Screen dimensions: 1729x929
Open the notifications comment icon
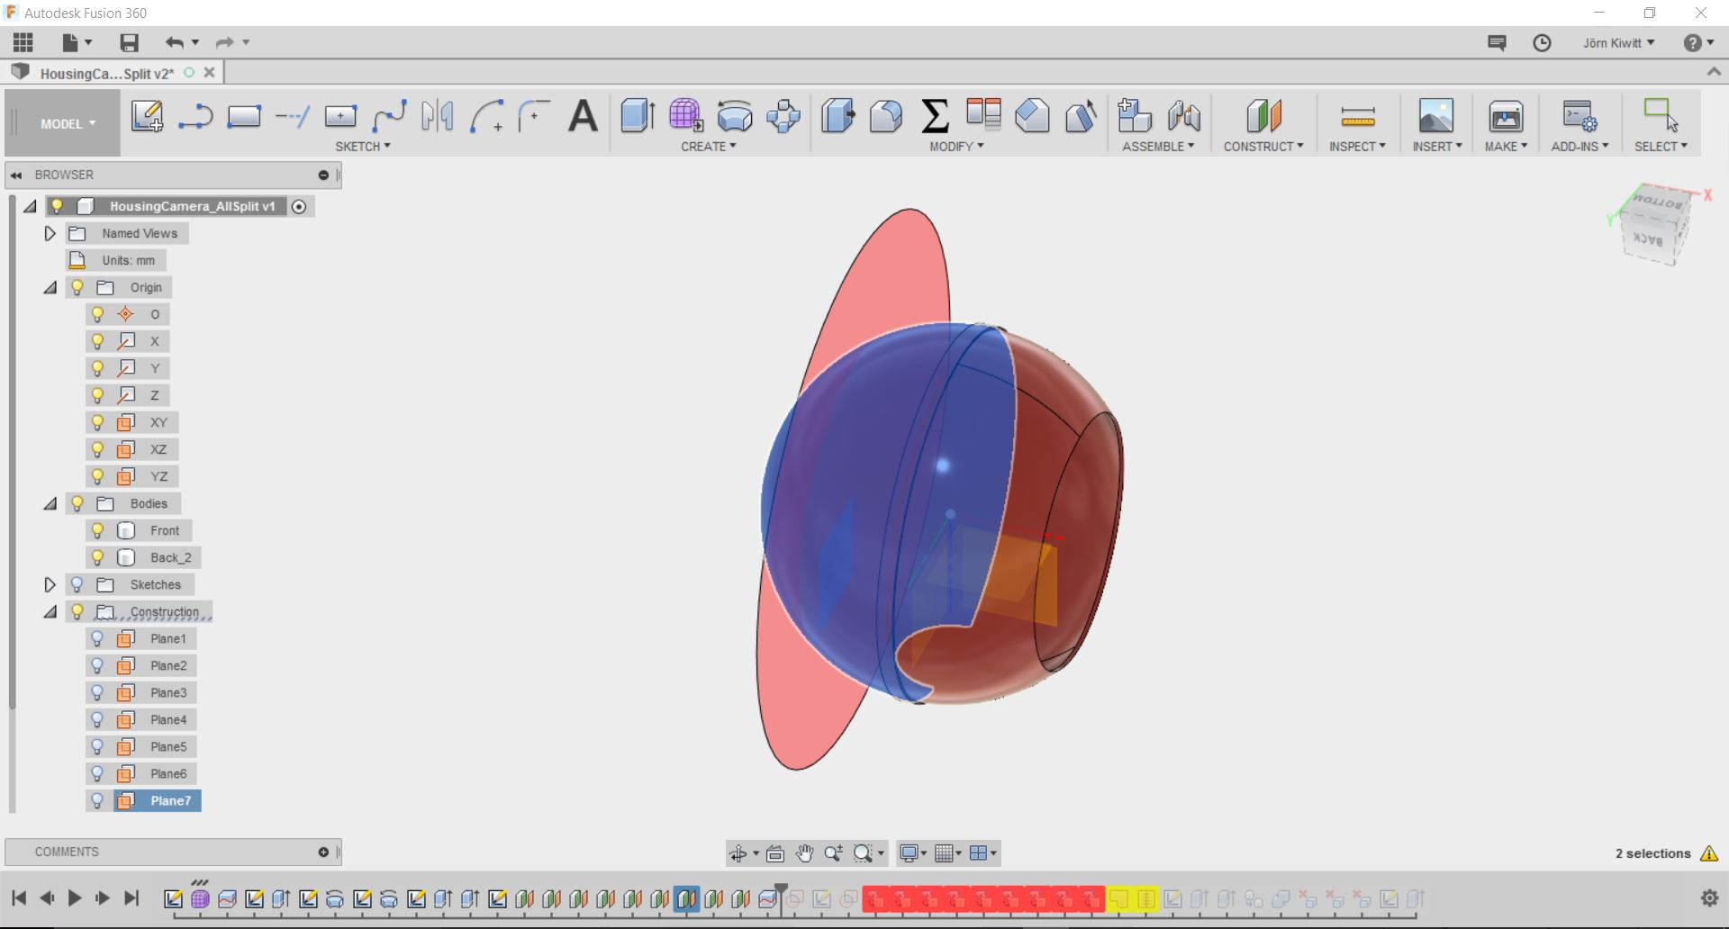pyautogui.click(x=1497, y=42)
